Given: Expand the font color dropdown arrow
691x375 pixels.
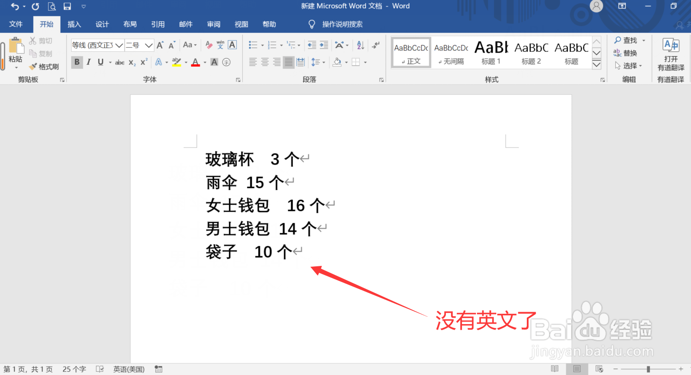Looking at the screenshot, I should [205, 62].
